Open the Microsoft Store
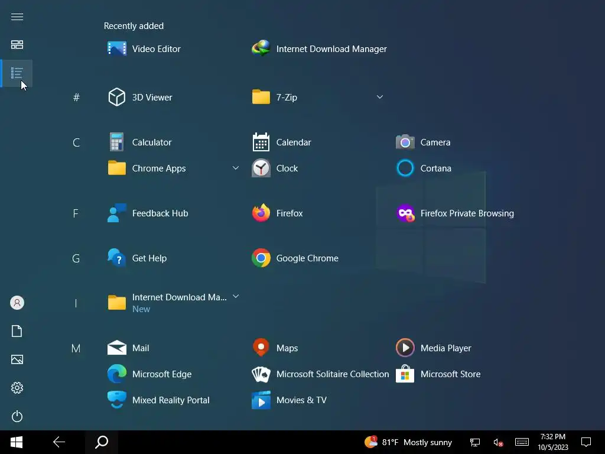The height and width of the screenshot is (454, 605). pos(438,374)
